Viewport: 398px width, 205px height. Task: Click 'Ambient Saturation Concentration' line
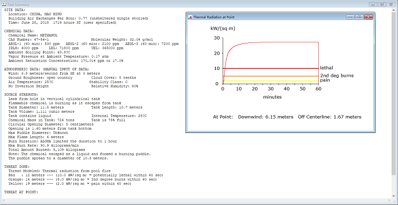[x=66, y=61]
